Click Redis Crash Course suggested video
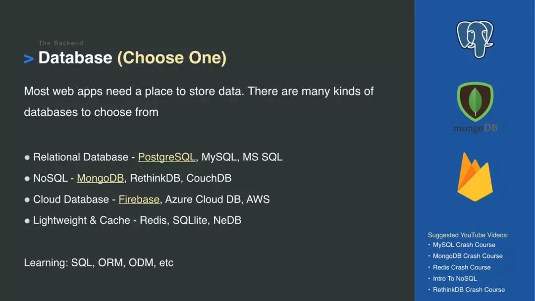 461,268
